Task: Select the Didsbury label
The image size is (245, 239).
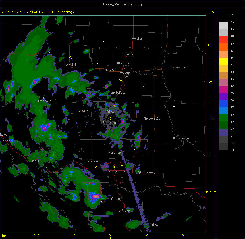Action: pyautogui.click(x=109, y=122)
